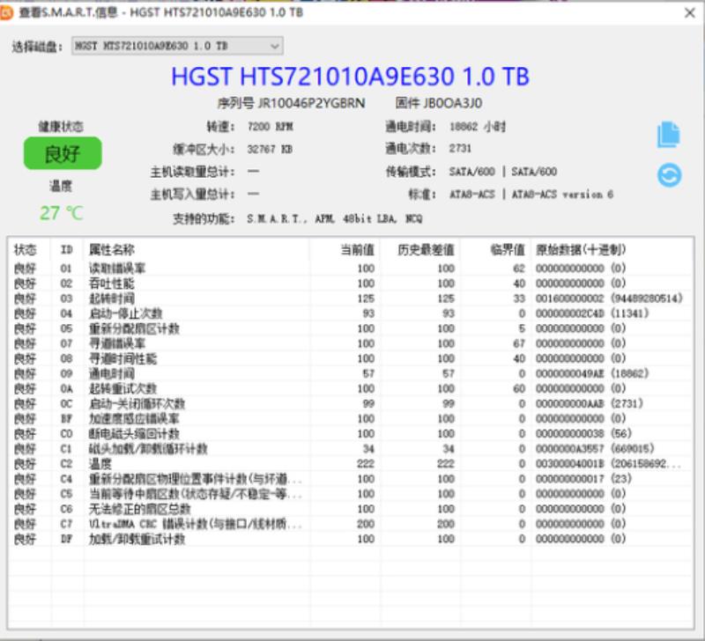Click raw value 0000000049AE (18862)
The width and height of the screenshot is (705, 641).
pyautogui.click(x=592, y=373)
